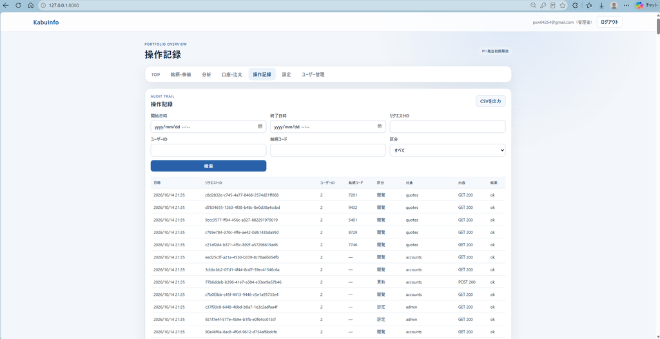Click 銘柄コード cell 7746

(x=353, y=245)
